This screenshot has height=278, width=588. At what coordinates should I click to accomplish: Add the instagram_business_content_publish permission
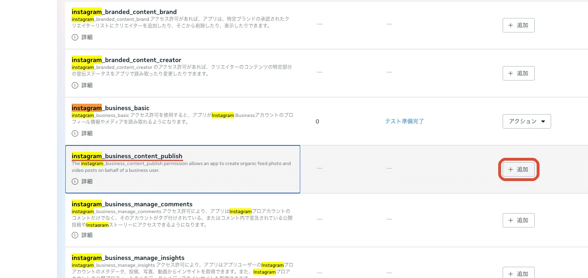pos(518,169)
